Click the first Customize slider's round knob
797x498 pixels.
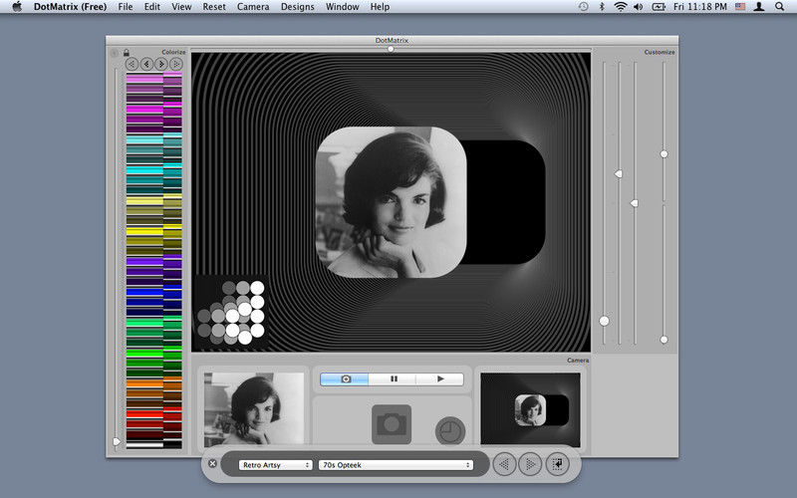[x=604, y=321]
